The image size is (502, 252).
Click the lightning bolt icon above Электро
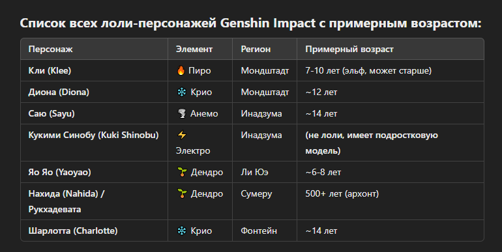click(181, 135)
